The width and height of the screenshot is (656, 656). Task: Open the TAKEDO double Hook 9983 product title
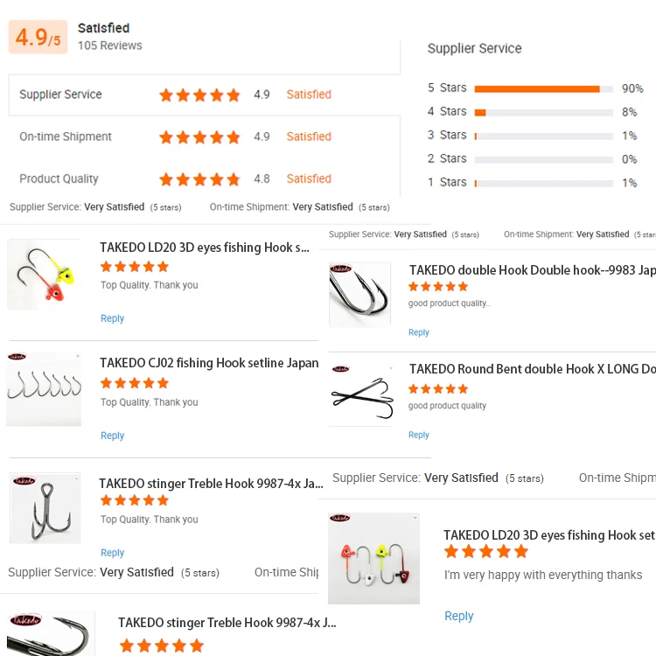click(x=532, y=270)
